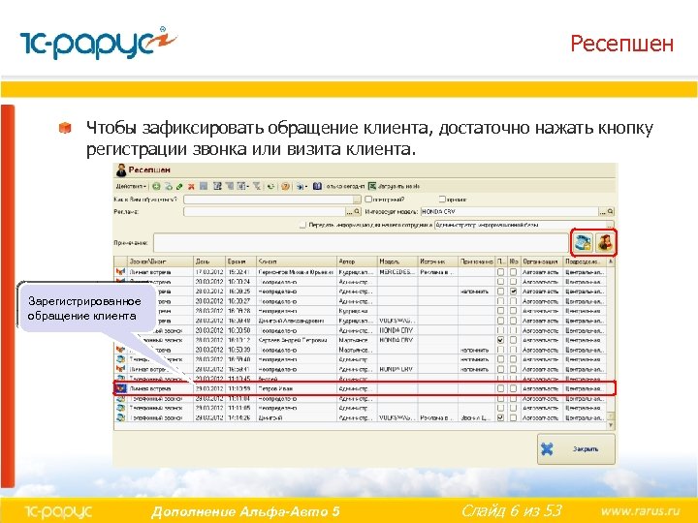Click the green Add record toolbar icon
Screen dimensions: 698x523
pos(156,186)
